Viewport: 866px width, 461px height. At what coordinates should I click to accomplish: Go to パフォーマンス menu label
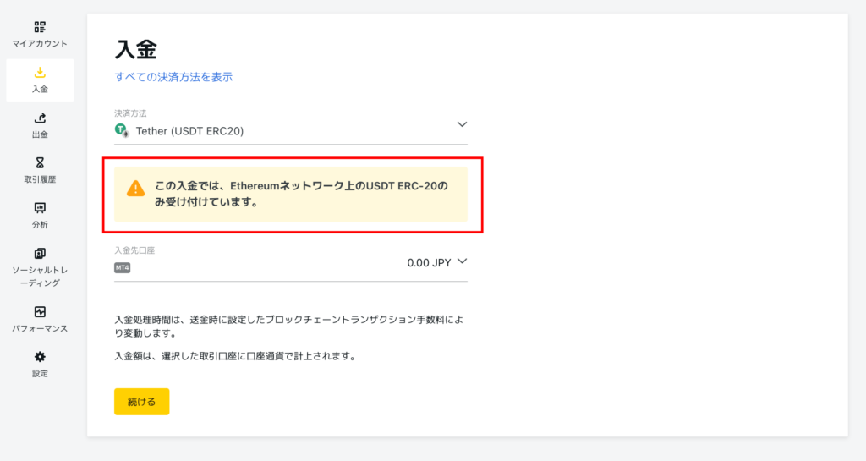coord(40,328)
